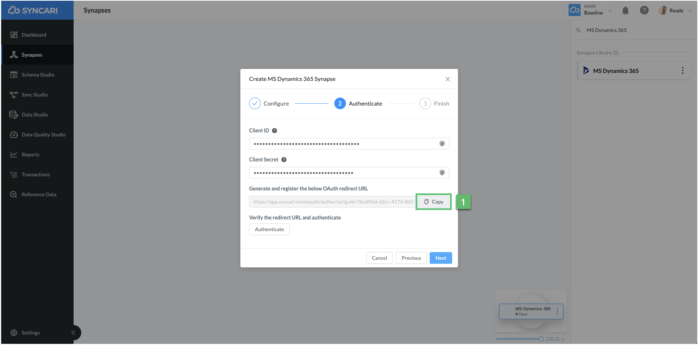Click the Syncari logo

coord(33,10)
